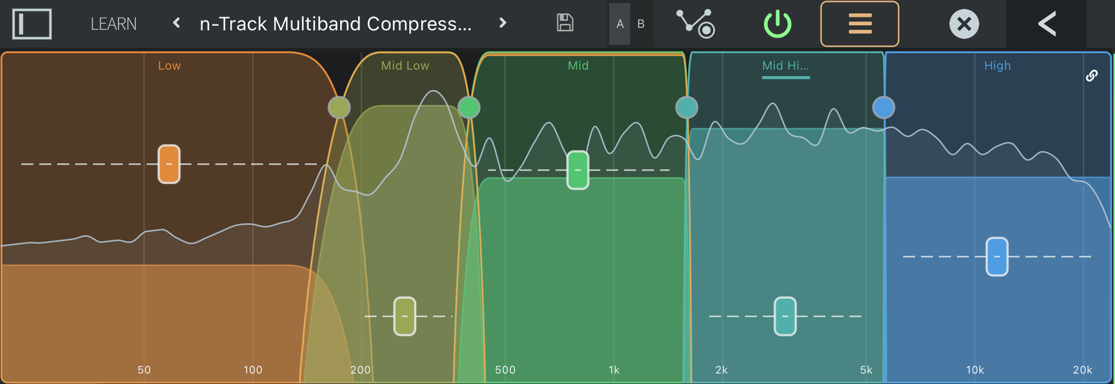Toggle the green power bypass button
The height and width of the screenshot is (384, 1115).
pos(778,24)
